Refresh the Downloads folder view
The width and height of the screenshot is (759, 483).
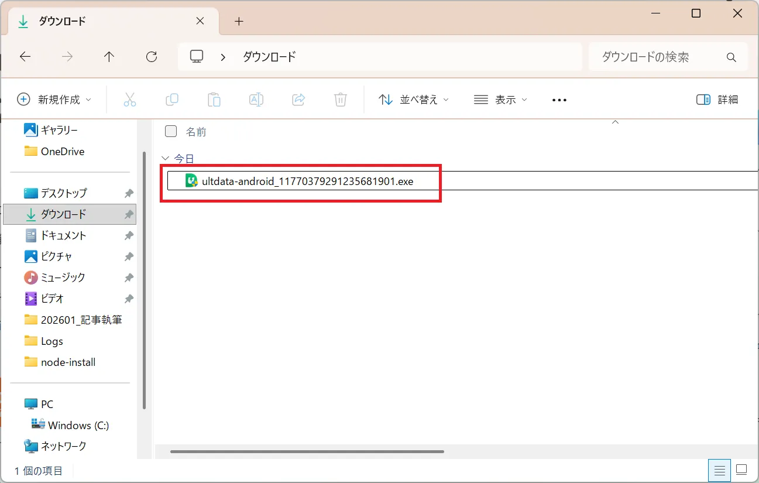tap(151, 56)
